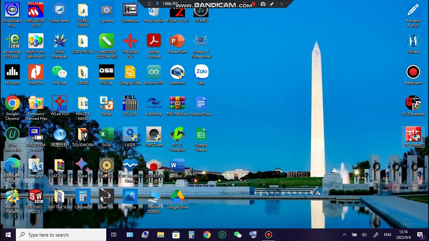Launch MPLAB IDE v8.70
Viewport: 429px width, 241px height.
click(x=36, y=15)
